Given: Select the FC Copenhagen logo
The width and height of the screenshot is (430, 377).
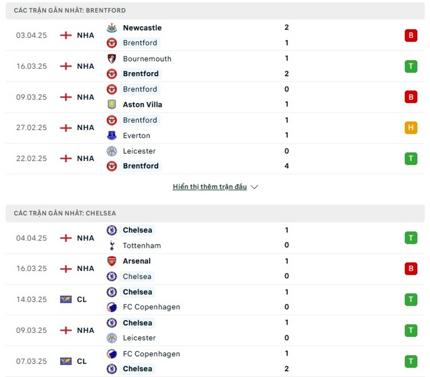Looking at the screenshot, I should coord(112,307).
